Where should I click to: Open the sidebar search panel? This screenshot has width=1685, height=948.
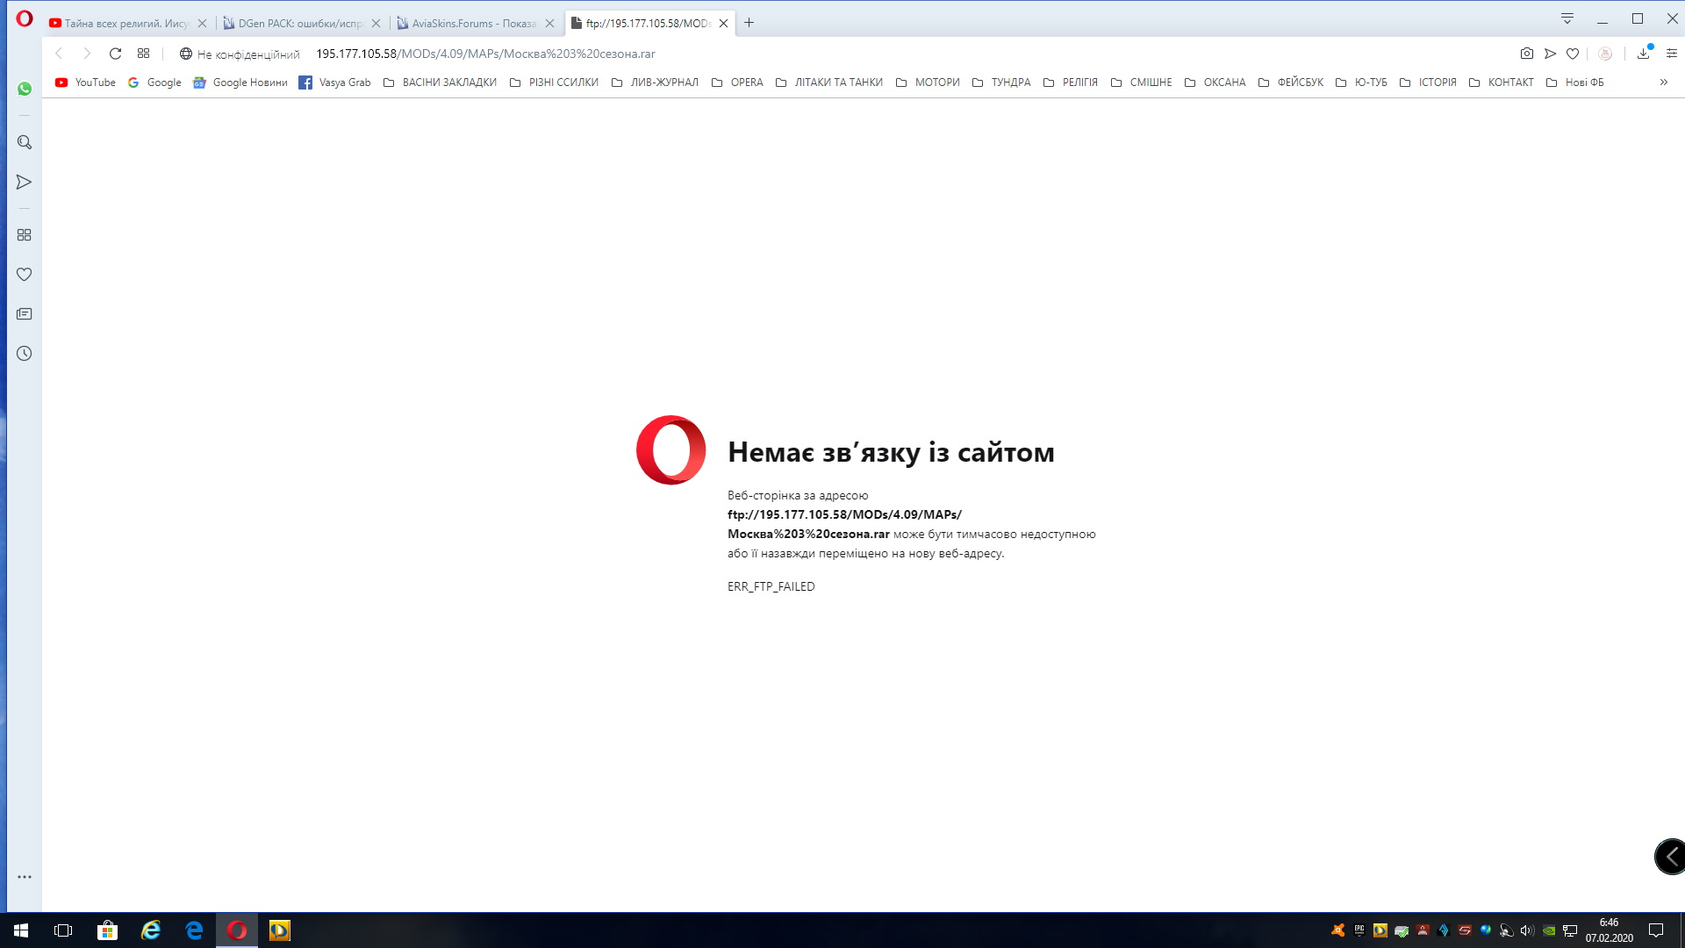point(25,142)
